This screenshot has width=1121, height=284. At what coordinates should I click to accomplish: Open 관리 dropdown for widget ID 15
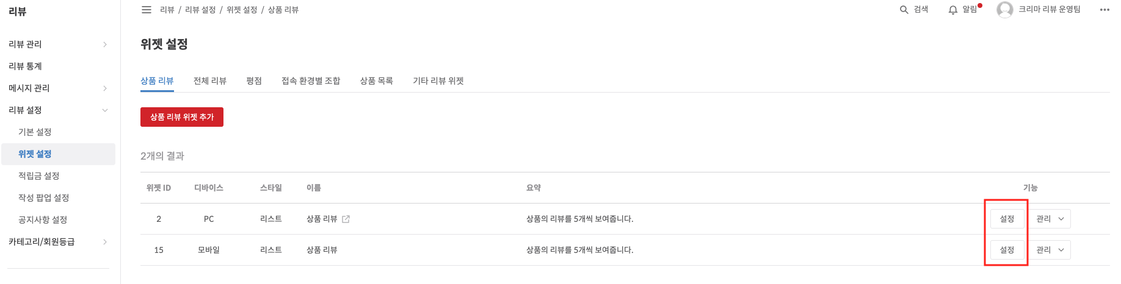click(1050, 250)
